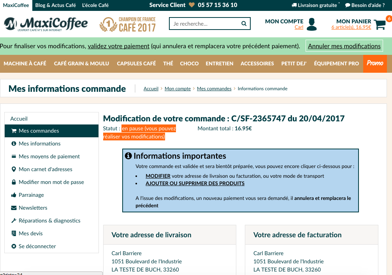Click the search magnifier icon
Viewport: 392px width, 275px height.
tap(244, 24)
